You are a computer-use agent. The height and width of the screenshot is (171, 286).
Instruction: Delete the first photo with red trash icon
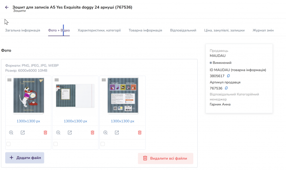[45, 133]
